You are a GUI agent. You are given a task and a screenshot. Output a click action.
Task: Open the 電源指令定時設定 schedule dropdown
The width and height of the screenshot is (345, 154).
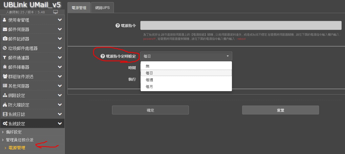pyautogui.click(x=186, y=56)
